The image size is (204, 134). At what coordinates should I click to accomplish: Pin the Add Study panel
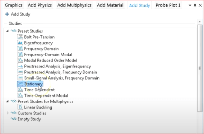(195, 5)
